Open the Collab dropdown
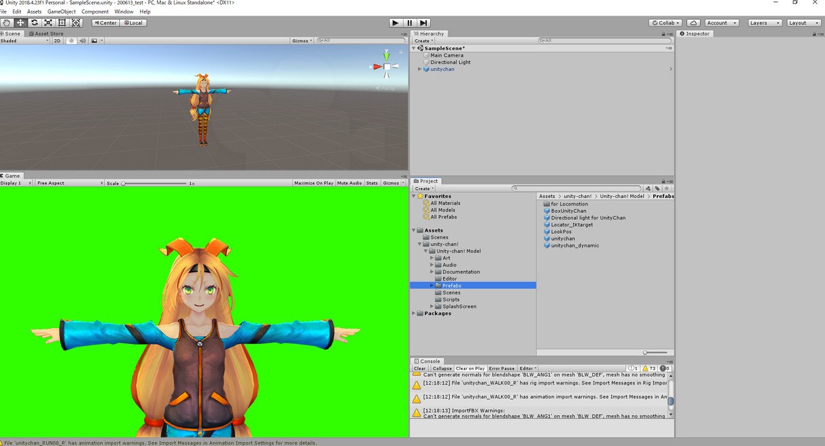Image resolution: width=825 pixels, height=446 pixels. (x=665, y=23)
